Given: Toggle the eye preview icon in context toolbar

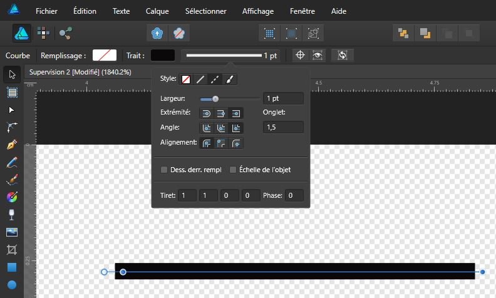Looking at the screenshot, I should tap(318, 55).
